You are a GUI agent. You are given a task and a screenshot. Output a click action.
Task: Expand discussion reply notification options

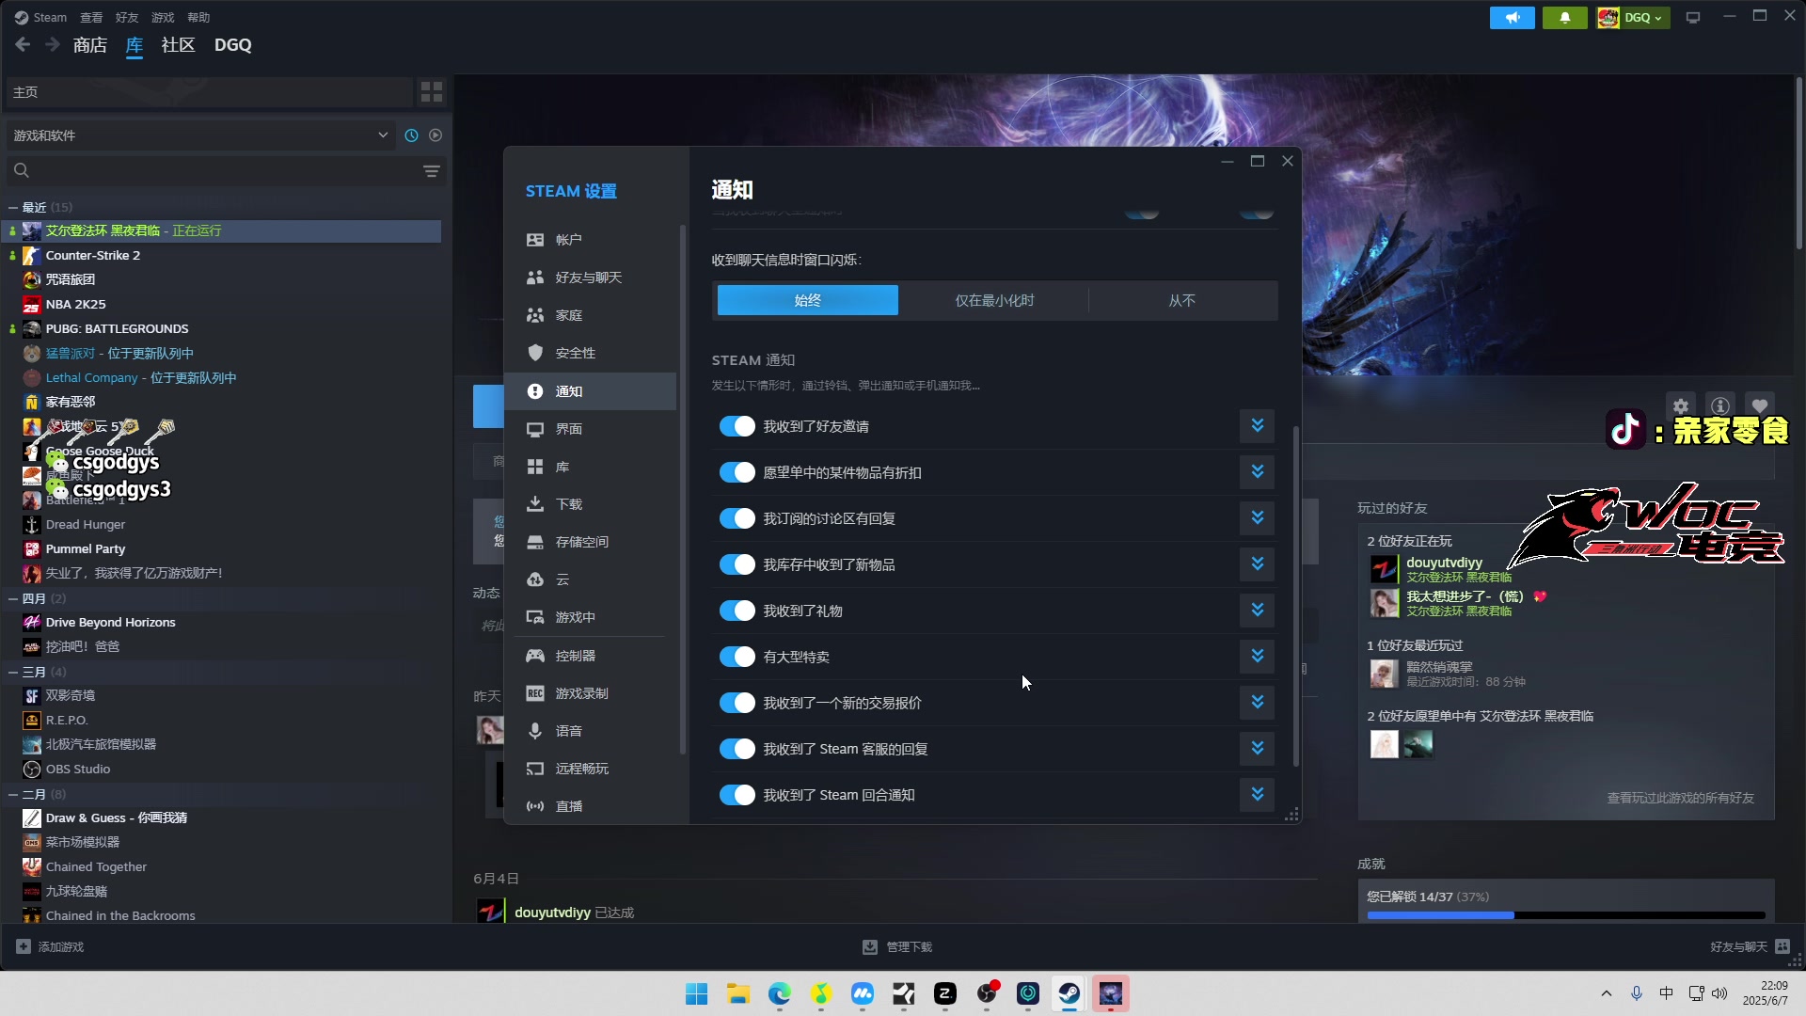[1257, 518]
